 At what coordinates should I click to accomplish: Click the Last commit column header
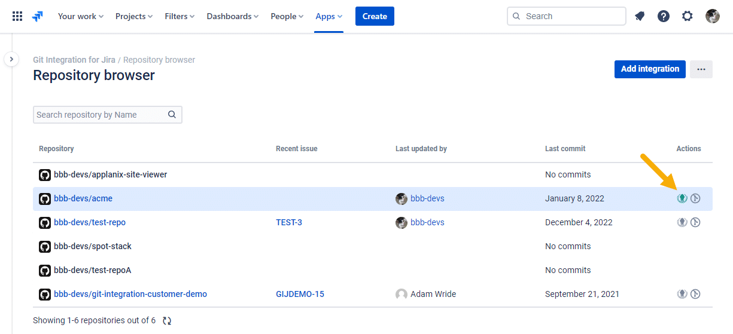coord(565,149)
